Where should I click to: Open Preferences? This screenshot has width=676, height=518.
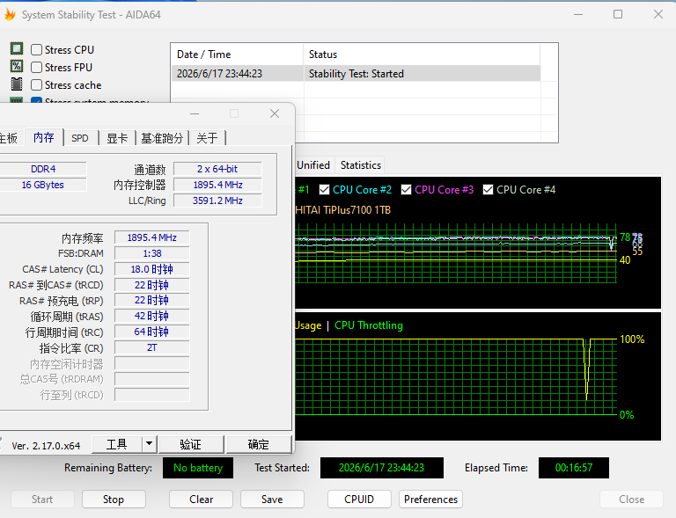click(430, 500)
